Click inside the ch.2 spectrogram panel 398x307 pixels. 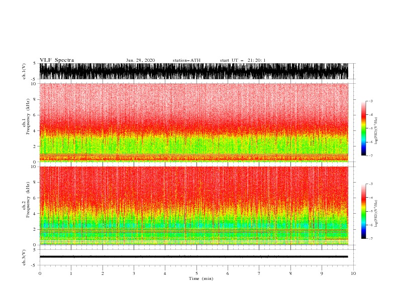[x=193, y=206]
